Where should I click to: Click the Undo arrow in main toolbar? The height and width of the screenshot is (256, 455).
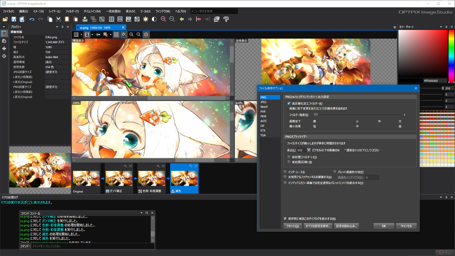pyautogui.click(x=32, y=19)
